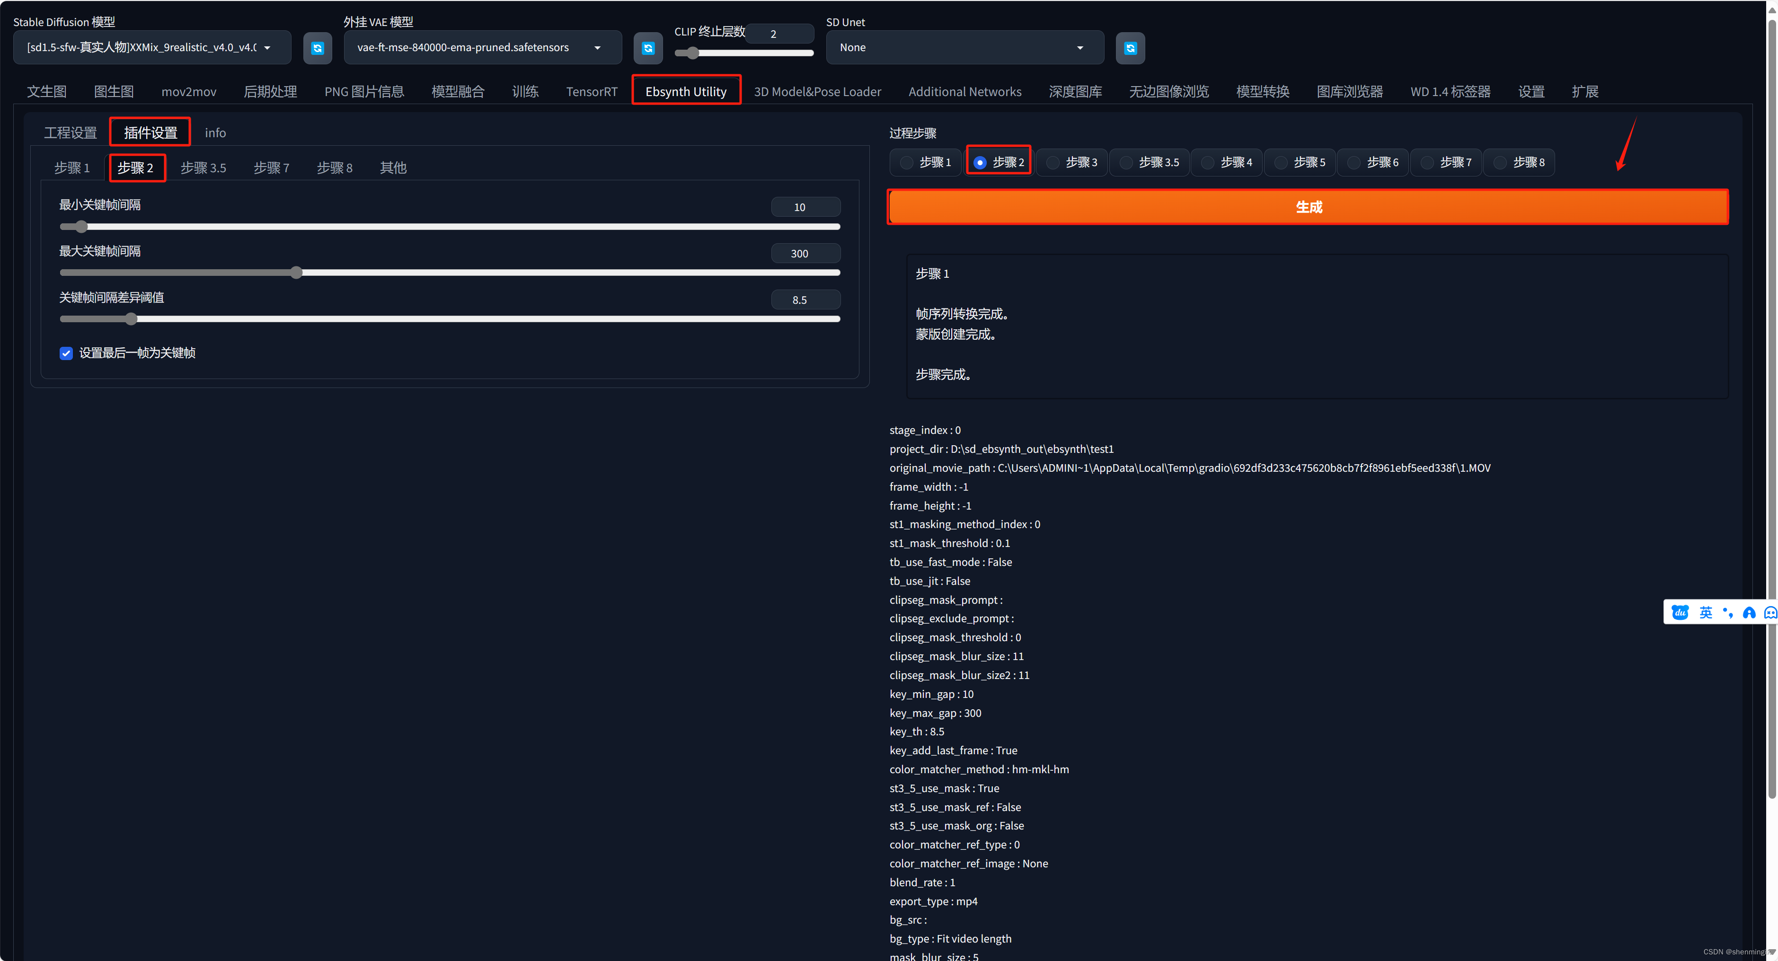Open plugin settings 步骤 7 tab

pyautogui.click(x=271, y=168)
